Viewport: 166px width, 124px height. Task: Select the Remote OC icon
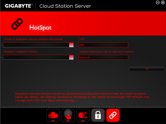(83, 115)
